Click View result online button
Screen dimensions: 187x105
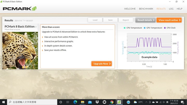click(x=169, y=20)
